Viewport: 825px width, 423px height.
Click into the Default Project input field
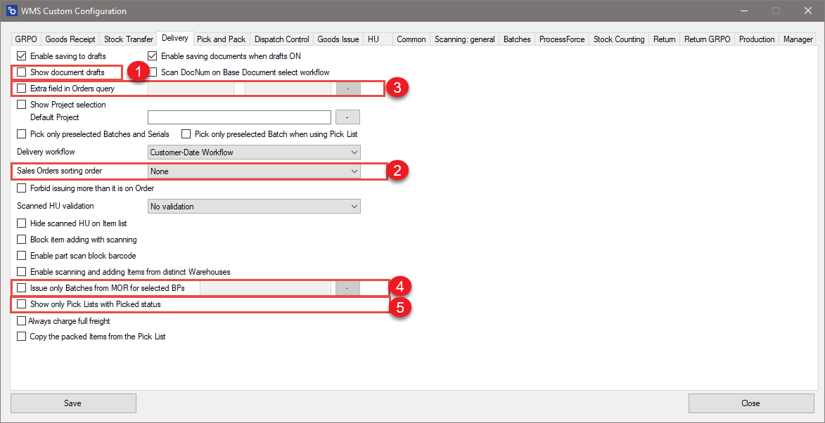click(239, 117)
